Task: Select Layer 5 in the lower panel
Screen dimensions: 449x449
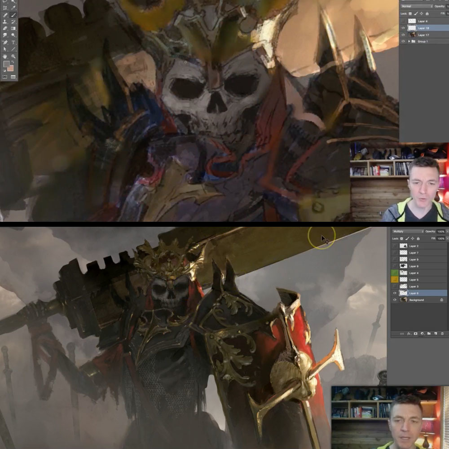Action: point(419,279)
